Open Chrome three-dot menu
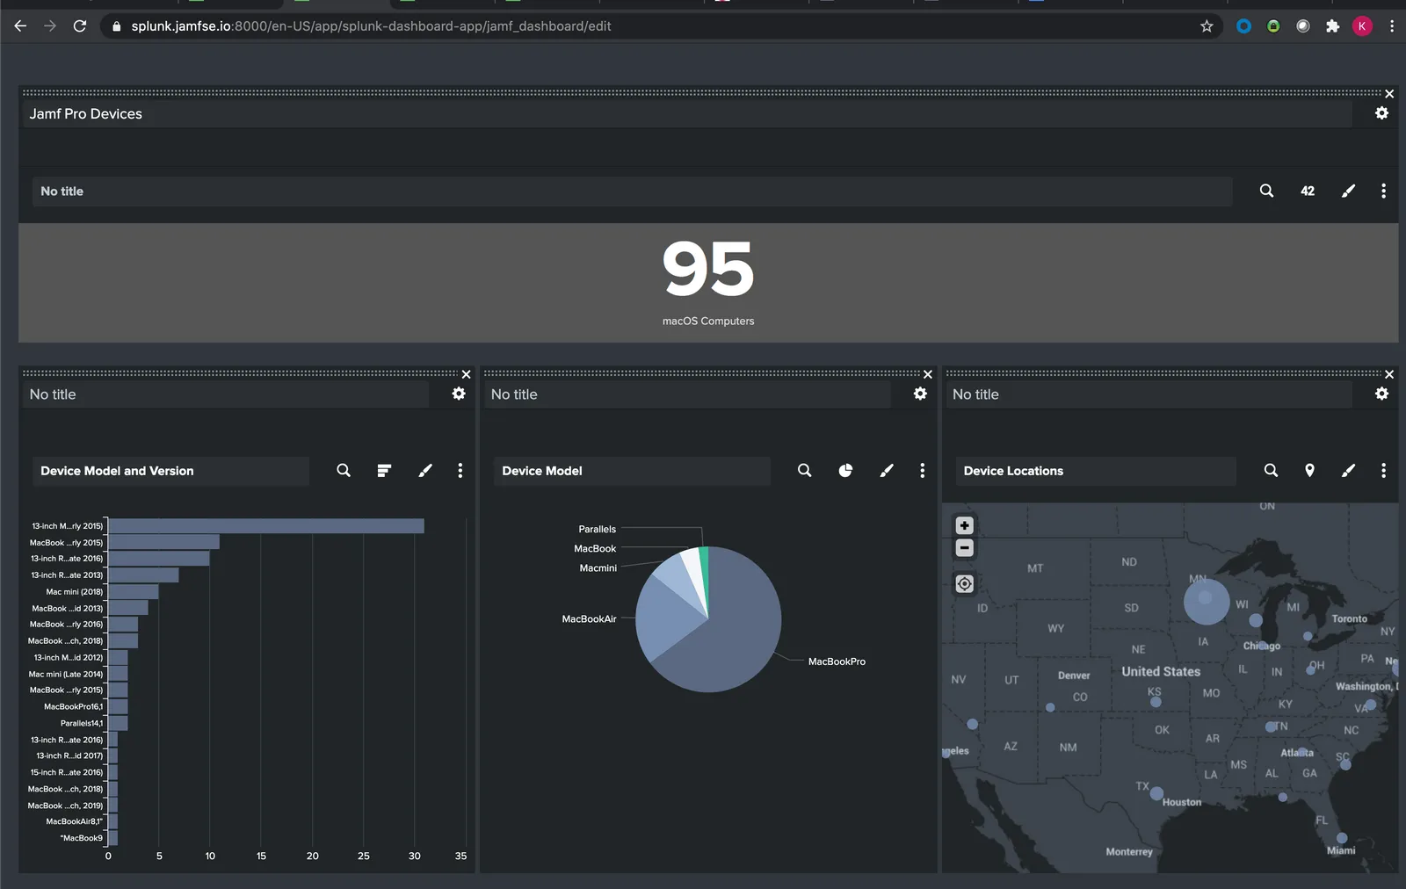 point(1392,26)
